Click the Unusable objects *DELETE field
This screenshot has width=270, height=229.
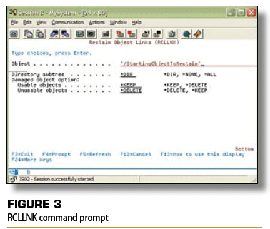131,90
